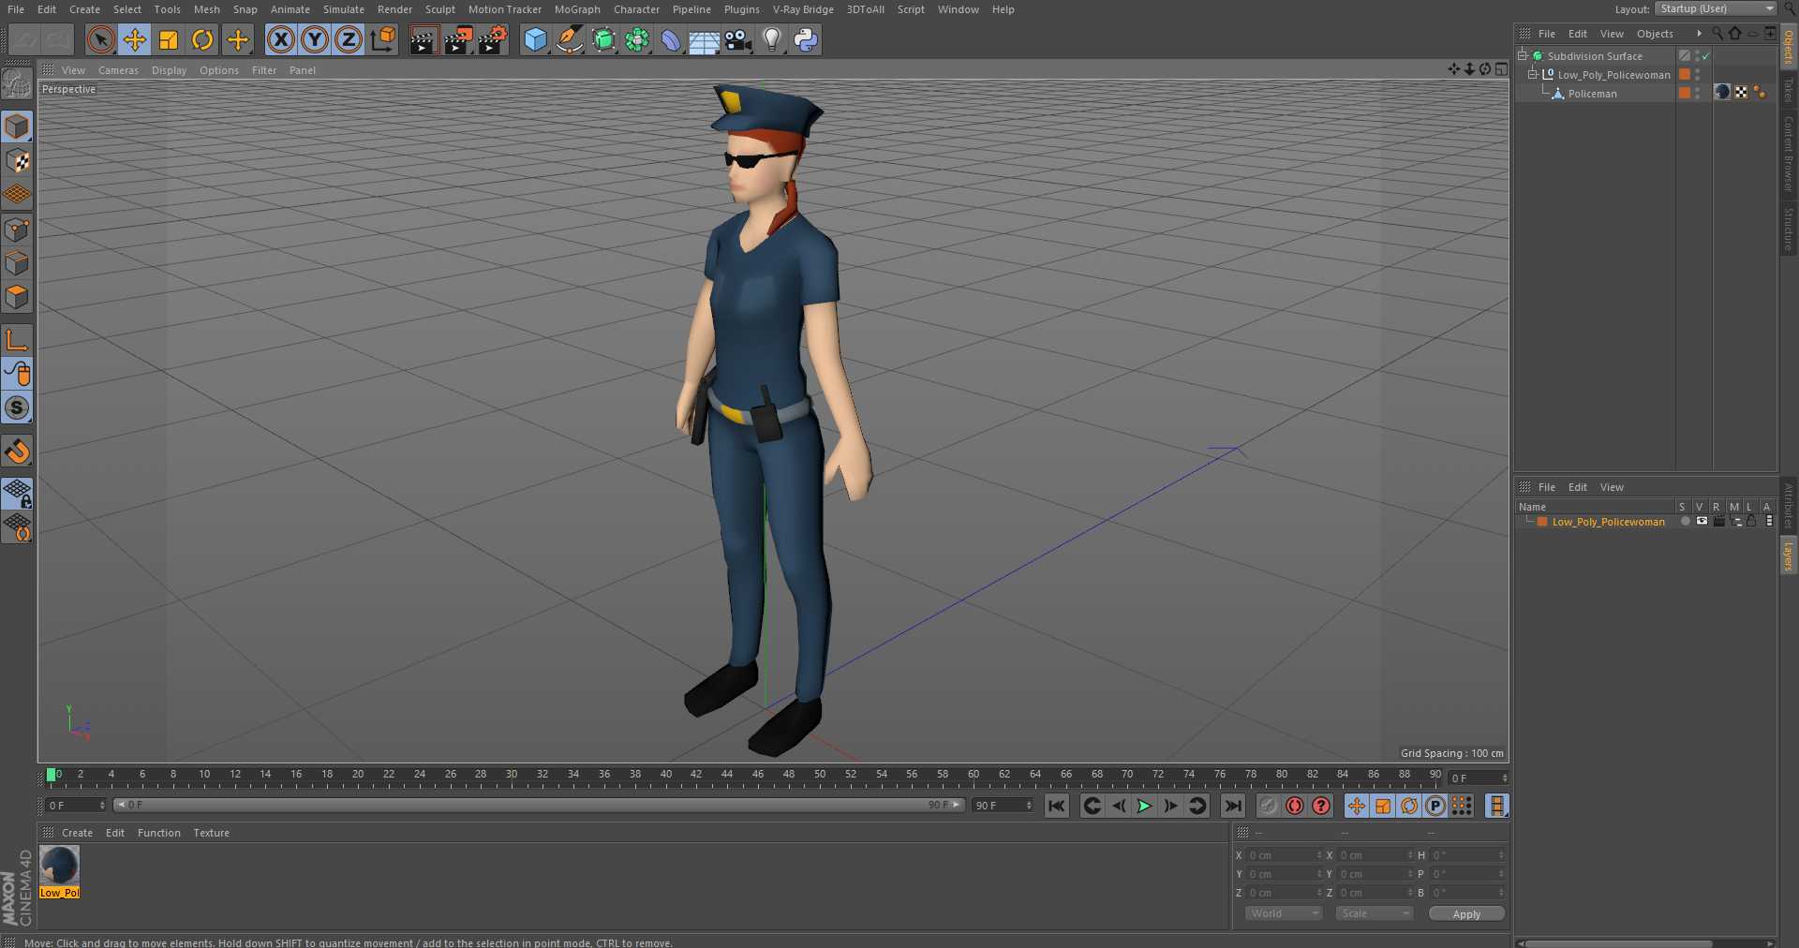The height and width of the screenshot is (948, 1799).
Task: Open the World coordinate dropdown
Action: 1283,913
